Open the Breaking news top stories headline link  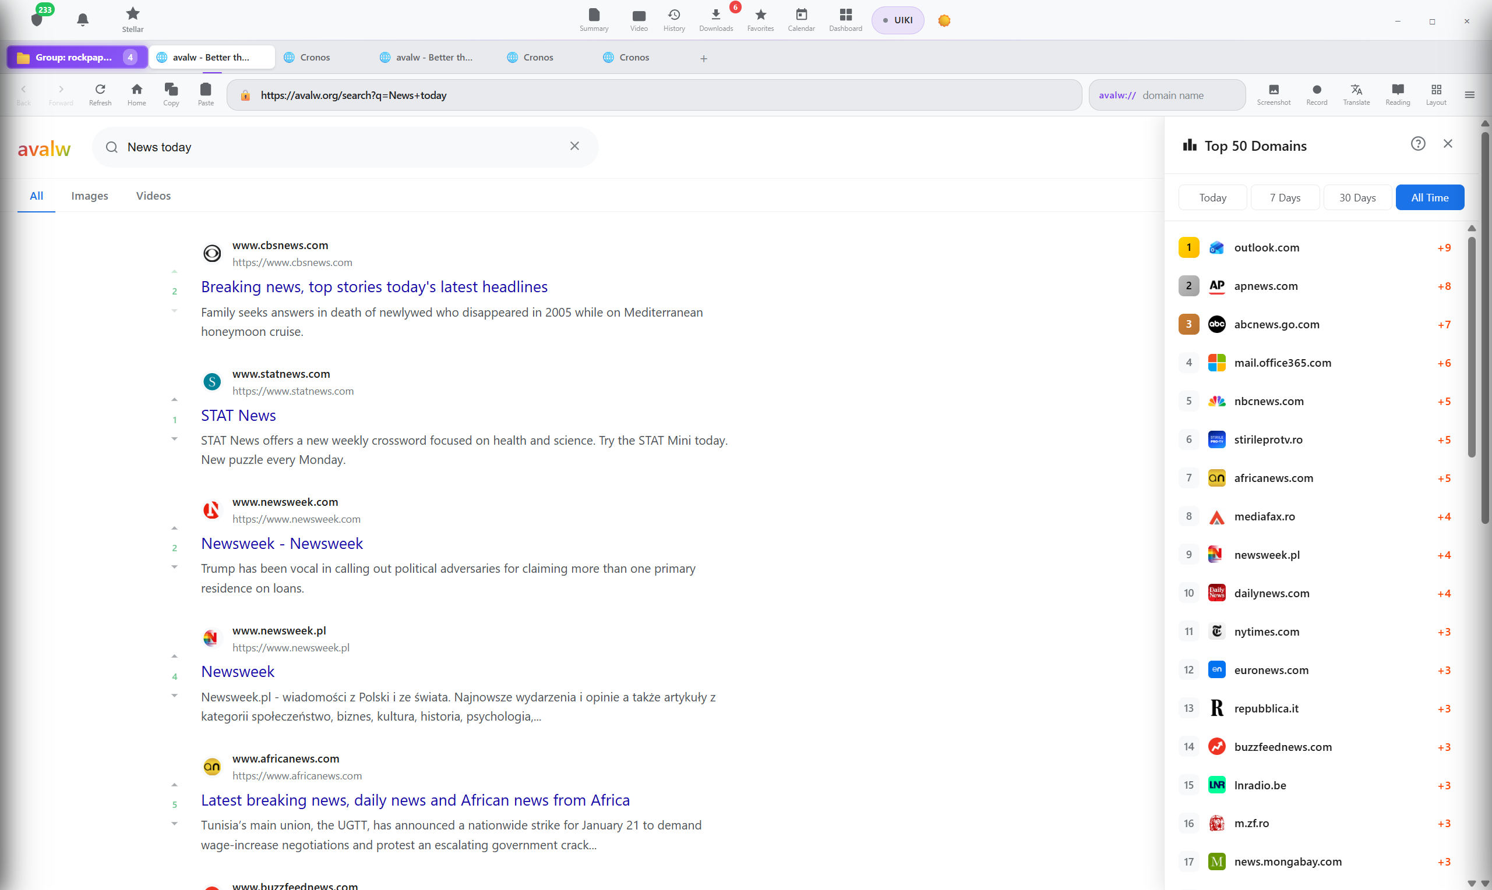pyautogui.click(x=374, y=286)
